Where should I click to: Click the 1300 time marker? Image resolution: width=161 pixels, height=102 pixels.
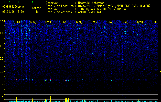click(155, 22)
